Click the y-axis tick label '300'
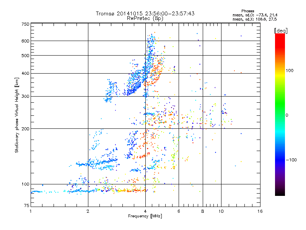This screenshot has height=230, width=306. (x=25, y=96)
